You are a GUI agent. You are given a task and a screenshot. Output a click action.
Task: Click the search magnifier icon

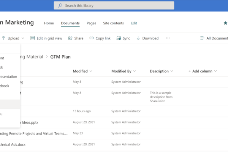pos(60,6)
